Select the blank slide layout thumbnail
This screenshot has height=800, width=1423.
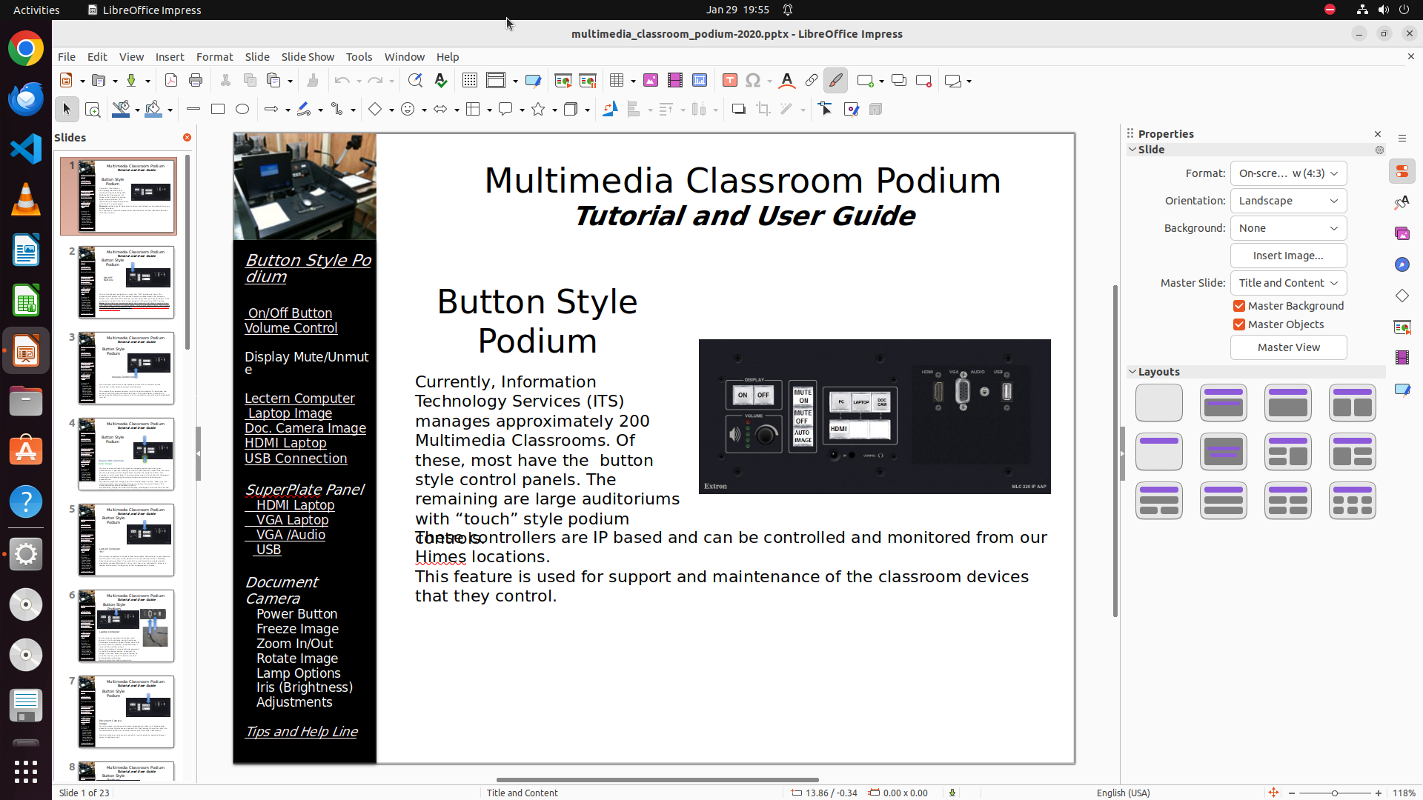click(x=1159, y=403)
